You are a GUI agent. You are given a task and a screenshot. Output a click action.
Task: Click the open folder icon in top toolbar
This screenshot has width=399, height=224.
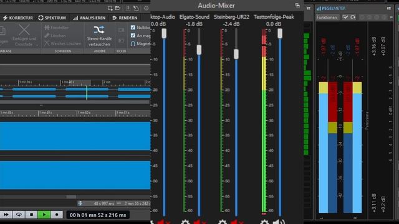117,8
